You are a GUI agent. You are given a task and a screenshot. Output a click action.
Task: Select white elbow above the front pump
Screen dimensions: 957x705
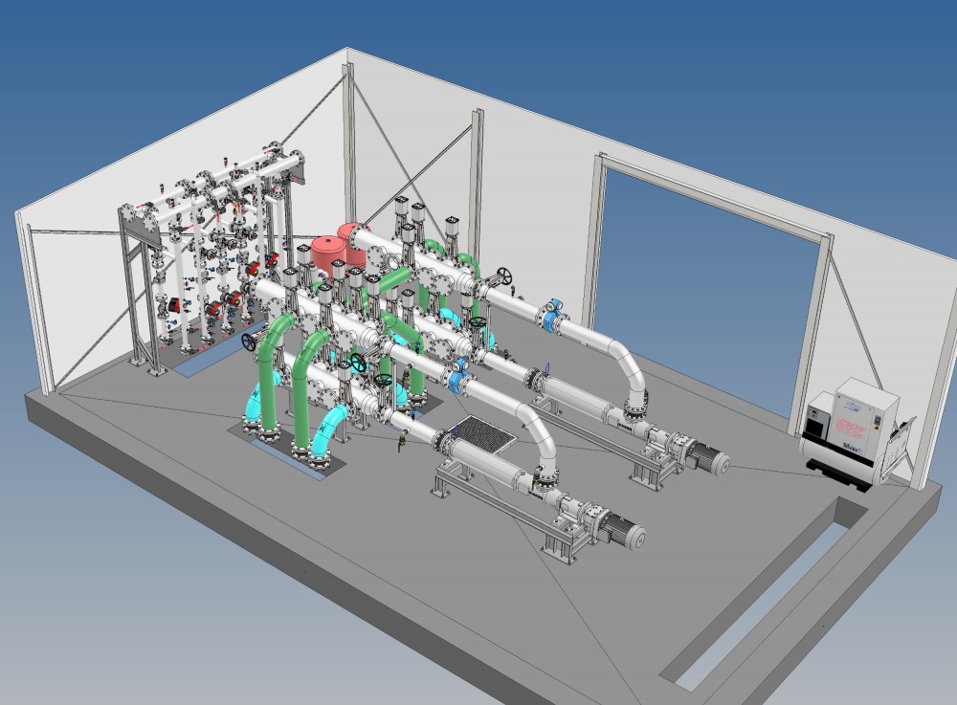pos(536,430)
